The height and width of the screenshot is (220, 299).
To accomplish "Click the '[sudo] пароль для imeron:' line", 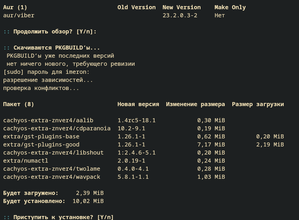I will point(46,72).
